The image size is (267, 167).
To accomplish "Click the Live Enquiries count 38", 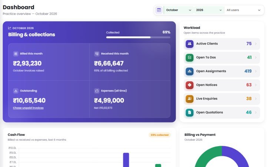I will tap(249, 99).
